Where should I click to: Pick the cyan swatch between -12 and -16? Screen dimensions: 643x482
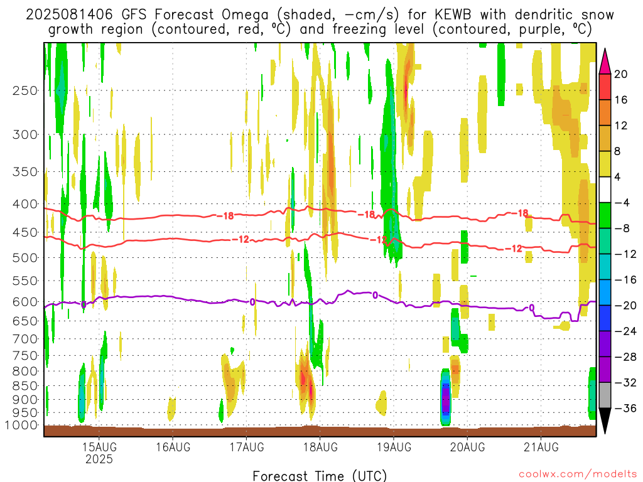(x=605, y=267)
